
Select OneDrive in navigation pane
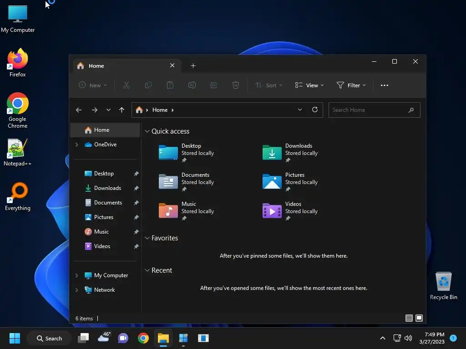(x=105, y=145)
